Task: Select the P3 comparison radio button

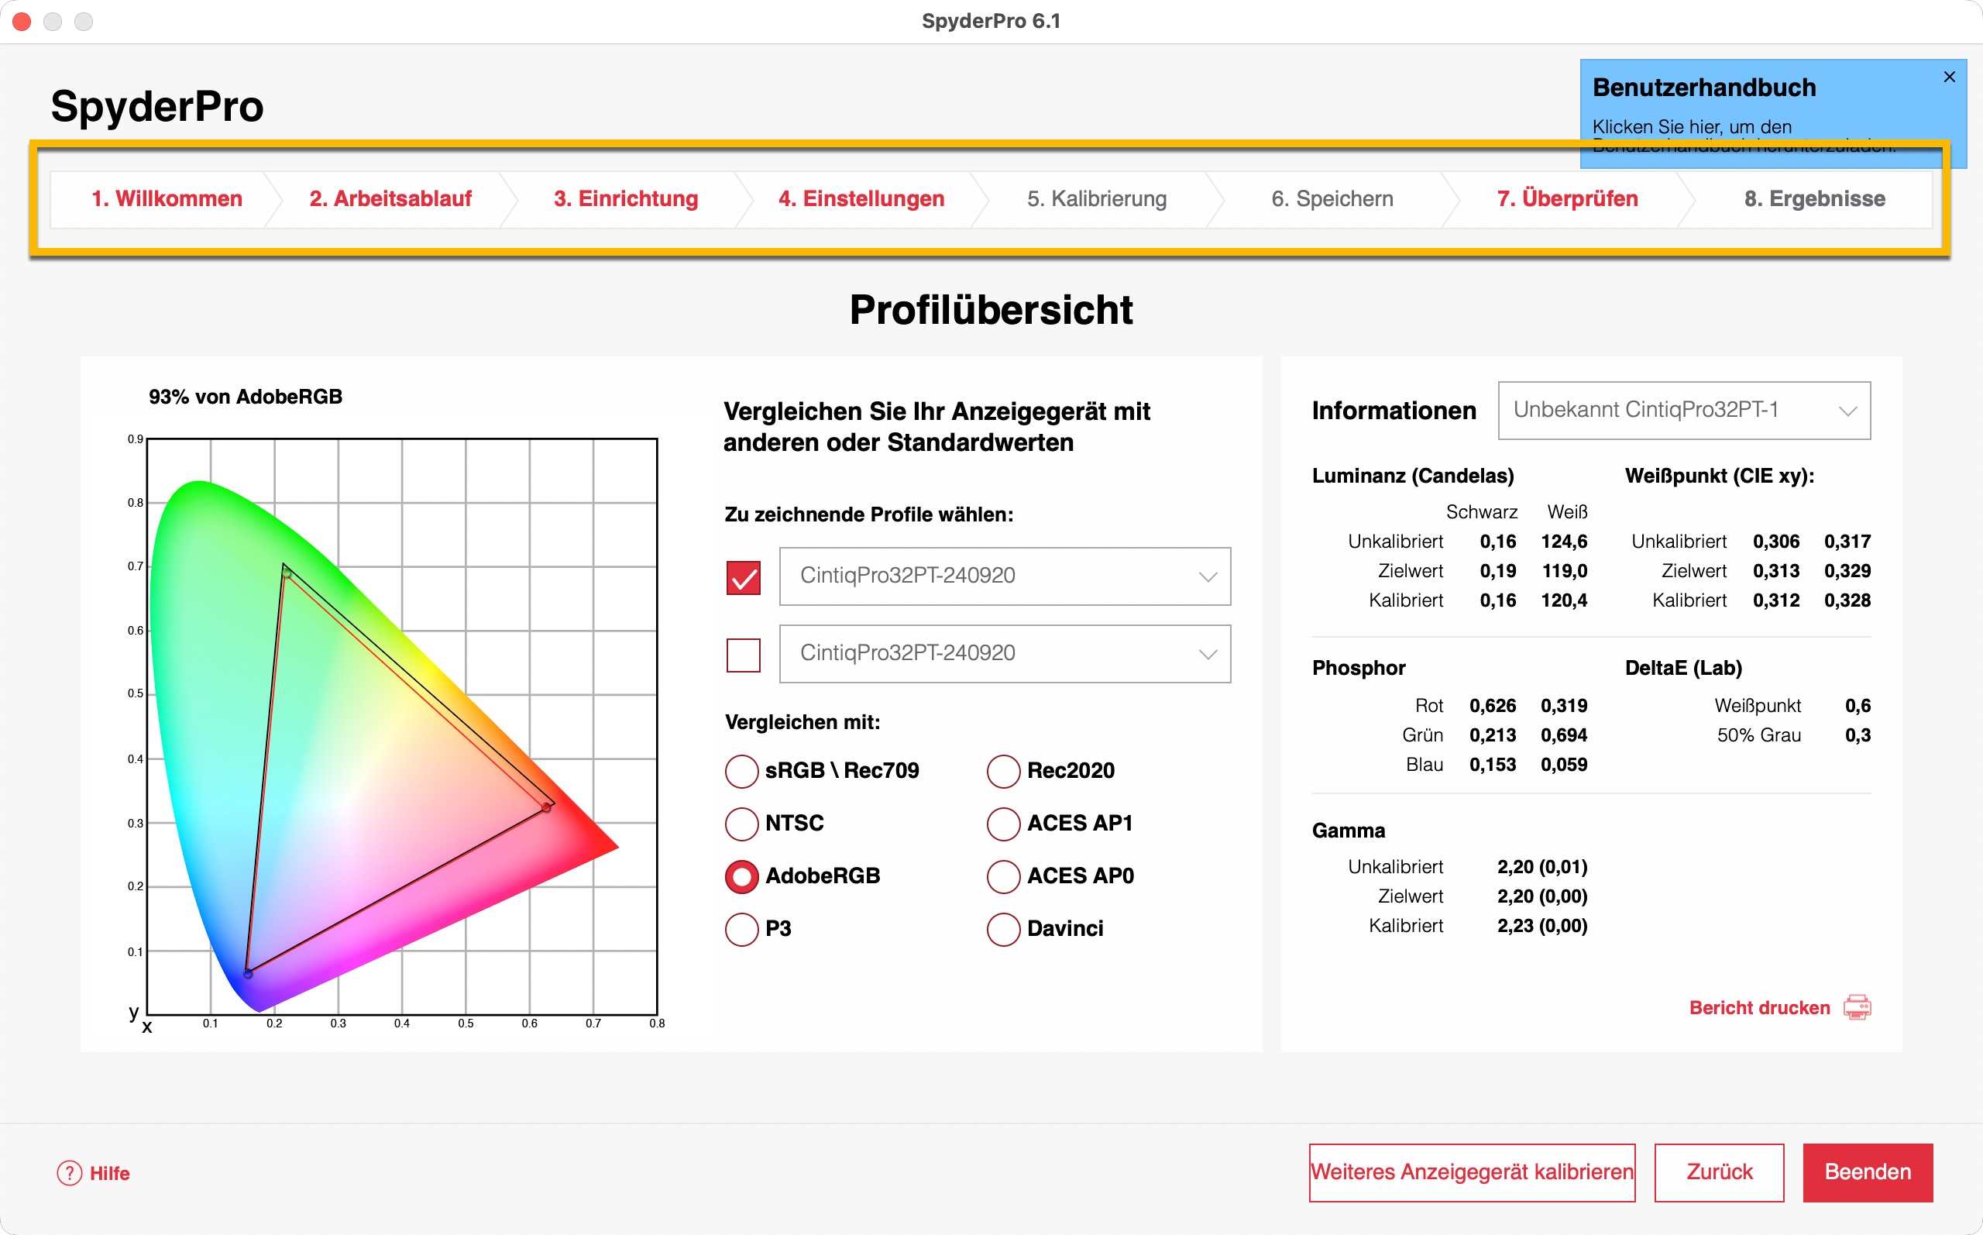Action: 741,929
